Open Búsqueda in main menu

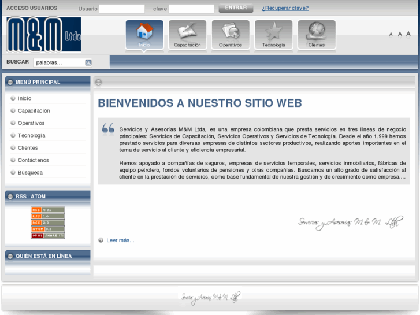[30, 172]
